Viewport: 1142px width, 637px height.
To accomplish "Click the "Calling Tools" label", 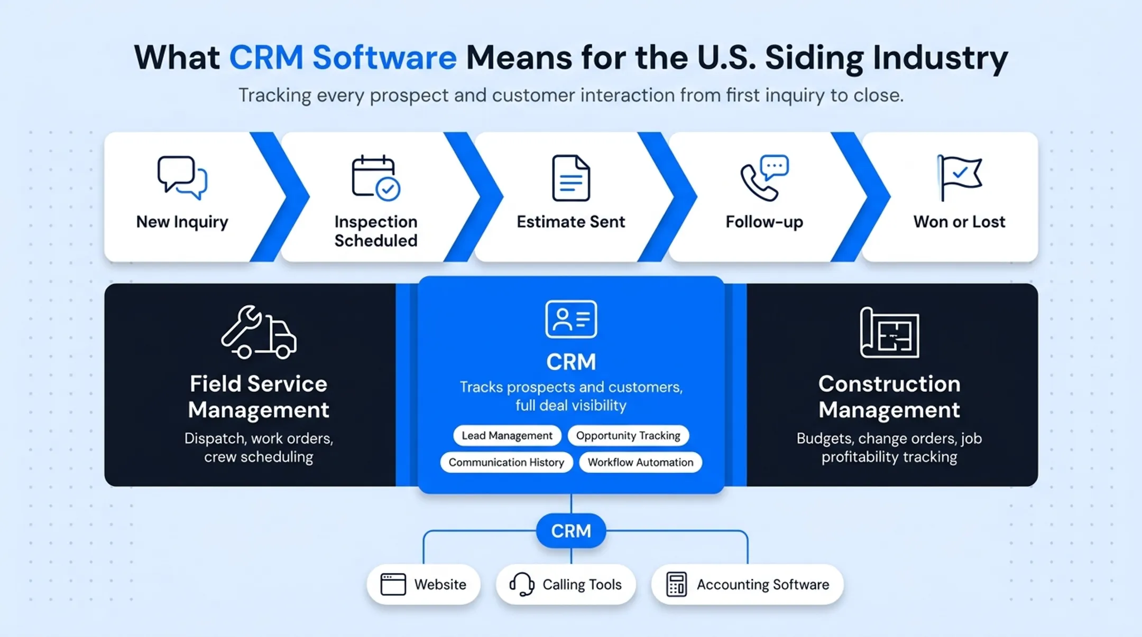I will coord(582,584).
